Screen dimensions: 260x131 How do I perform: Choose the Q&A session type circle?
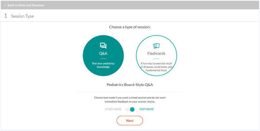(103, 56)
